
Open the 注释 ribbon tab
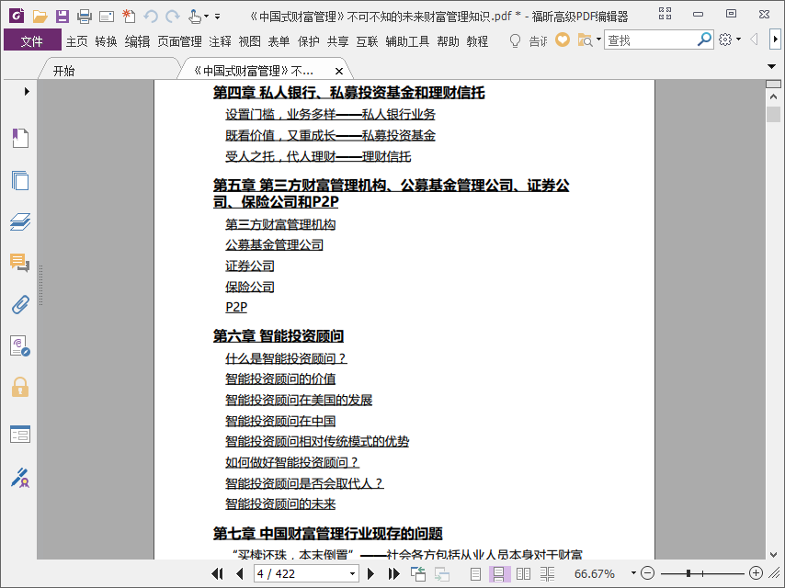[x=221, y=41]
